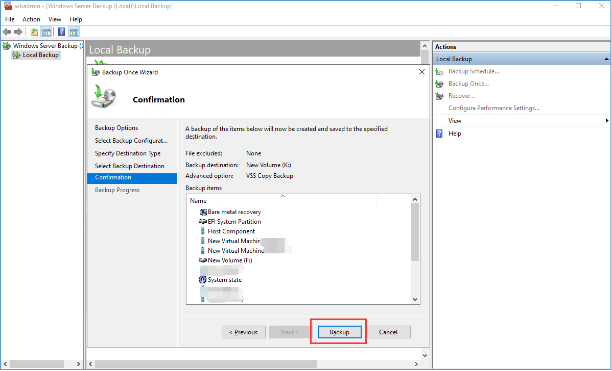
Task: Click the Backup Once Wizard title icon
Action: pyautogui.click(x=95, y=72)
